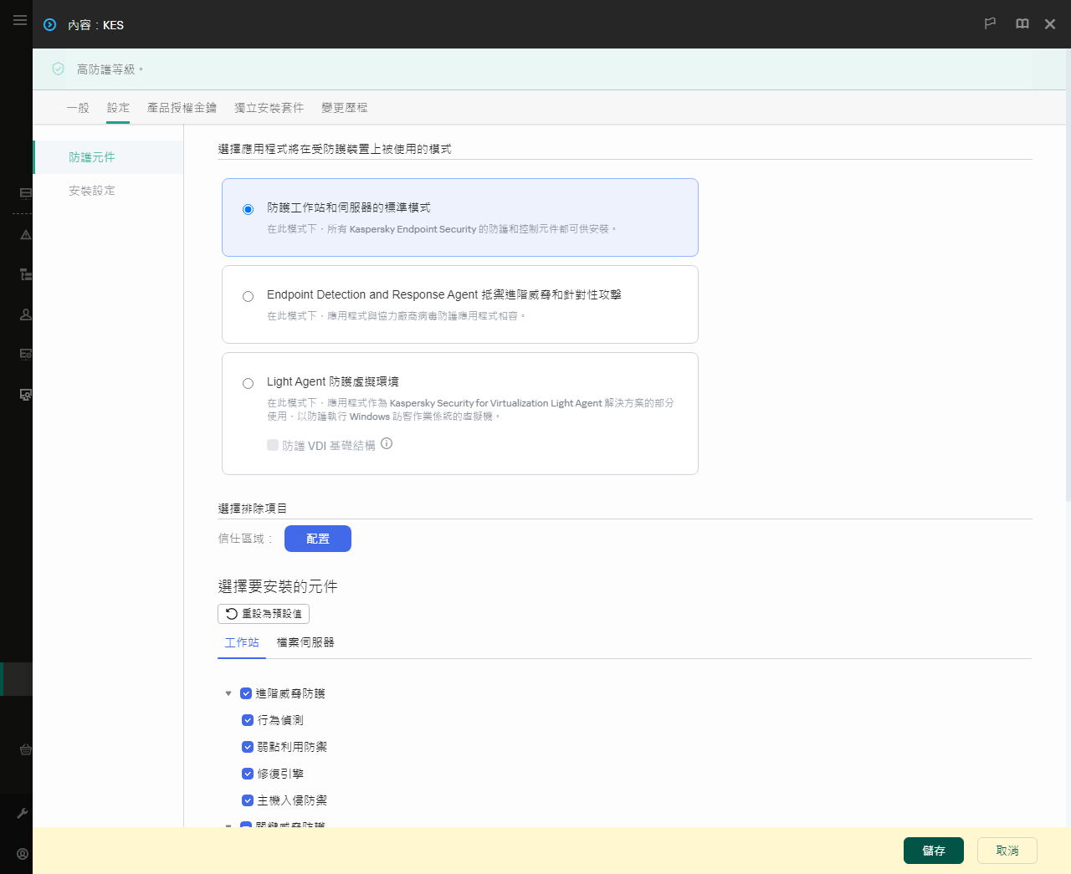Open the account menu icon at bottom left

(x=23, y=852)
